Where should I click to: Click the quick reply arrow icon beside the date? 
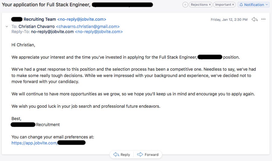tap(255, 20)
